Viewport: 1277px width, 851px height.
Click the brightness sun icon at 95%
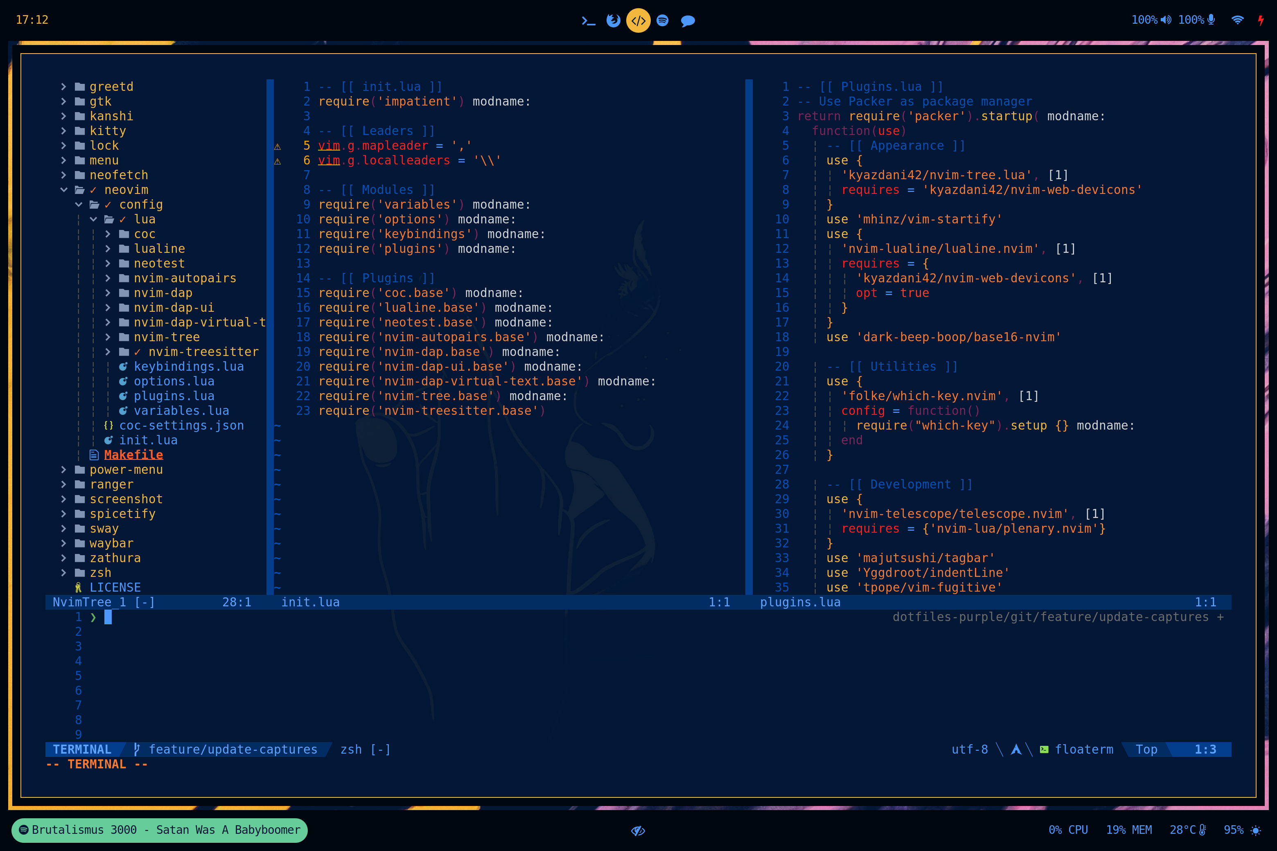tap(1256, 830)
